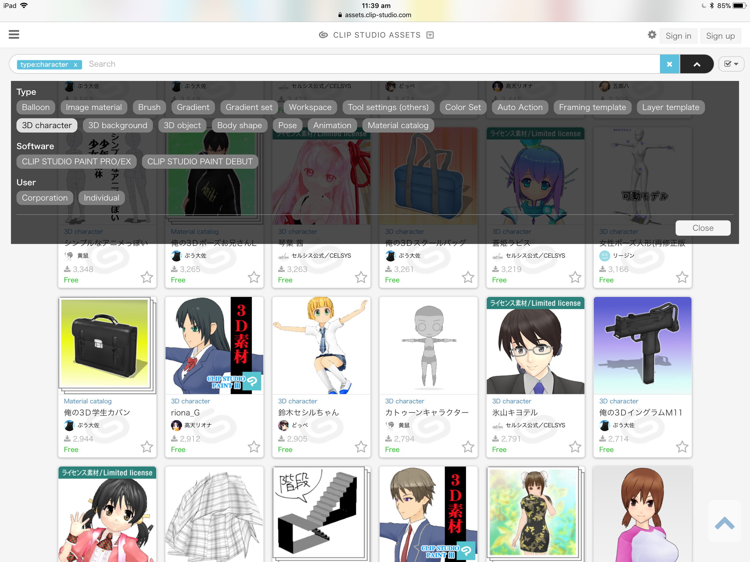Viewport: 750px width, 562px height.
Task: Select the Brush type filter
Action: [149, 107]
